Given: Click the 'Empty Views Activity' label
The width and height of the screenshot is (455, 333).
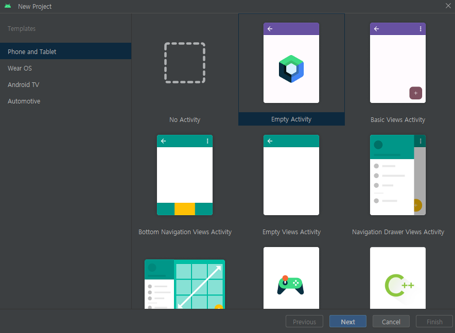Looking at the screenshot, I should pyautogui.click(x=291, y=232).
